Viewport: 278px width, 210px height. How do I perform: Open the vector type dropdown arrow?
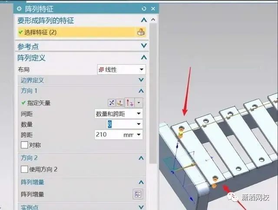(x=139, y=103)
